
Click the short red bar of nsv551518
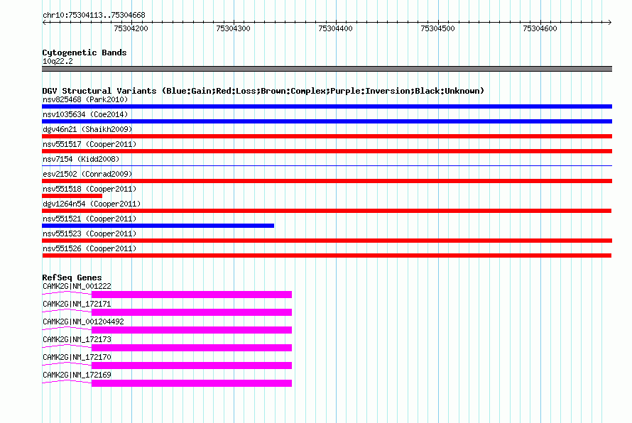[x=72, y=196]
